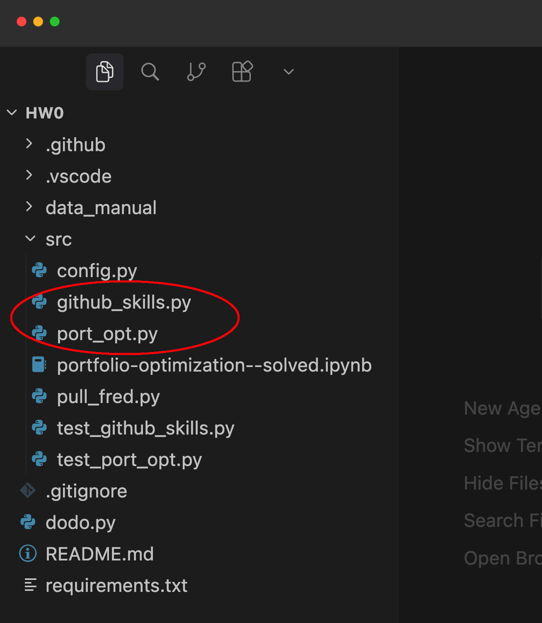
Task: Expand the data_manual folder
Action: pos(29,207)
